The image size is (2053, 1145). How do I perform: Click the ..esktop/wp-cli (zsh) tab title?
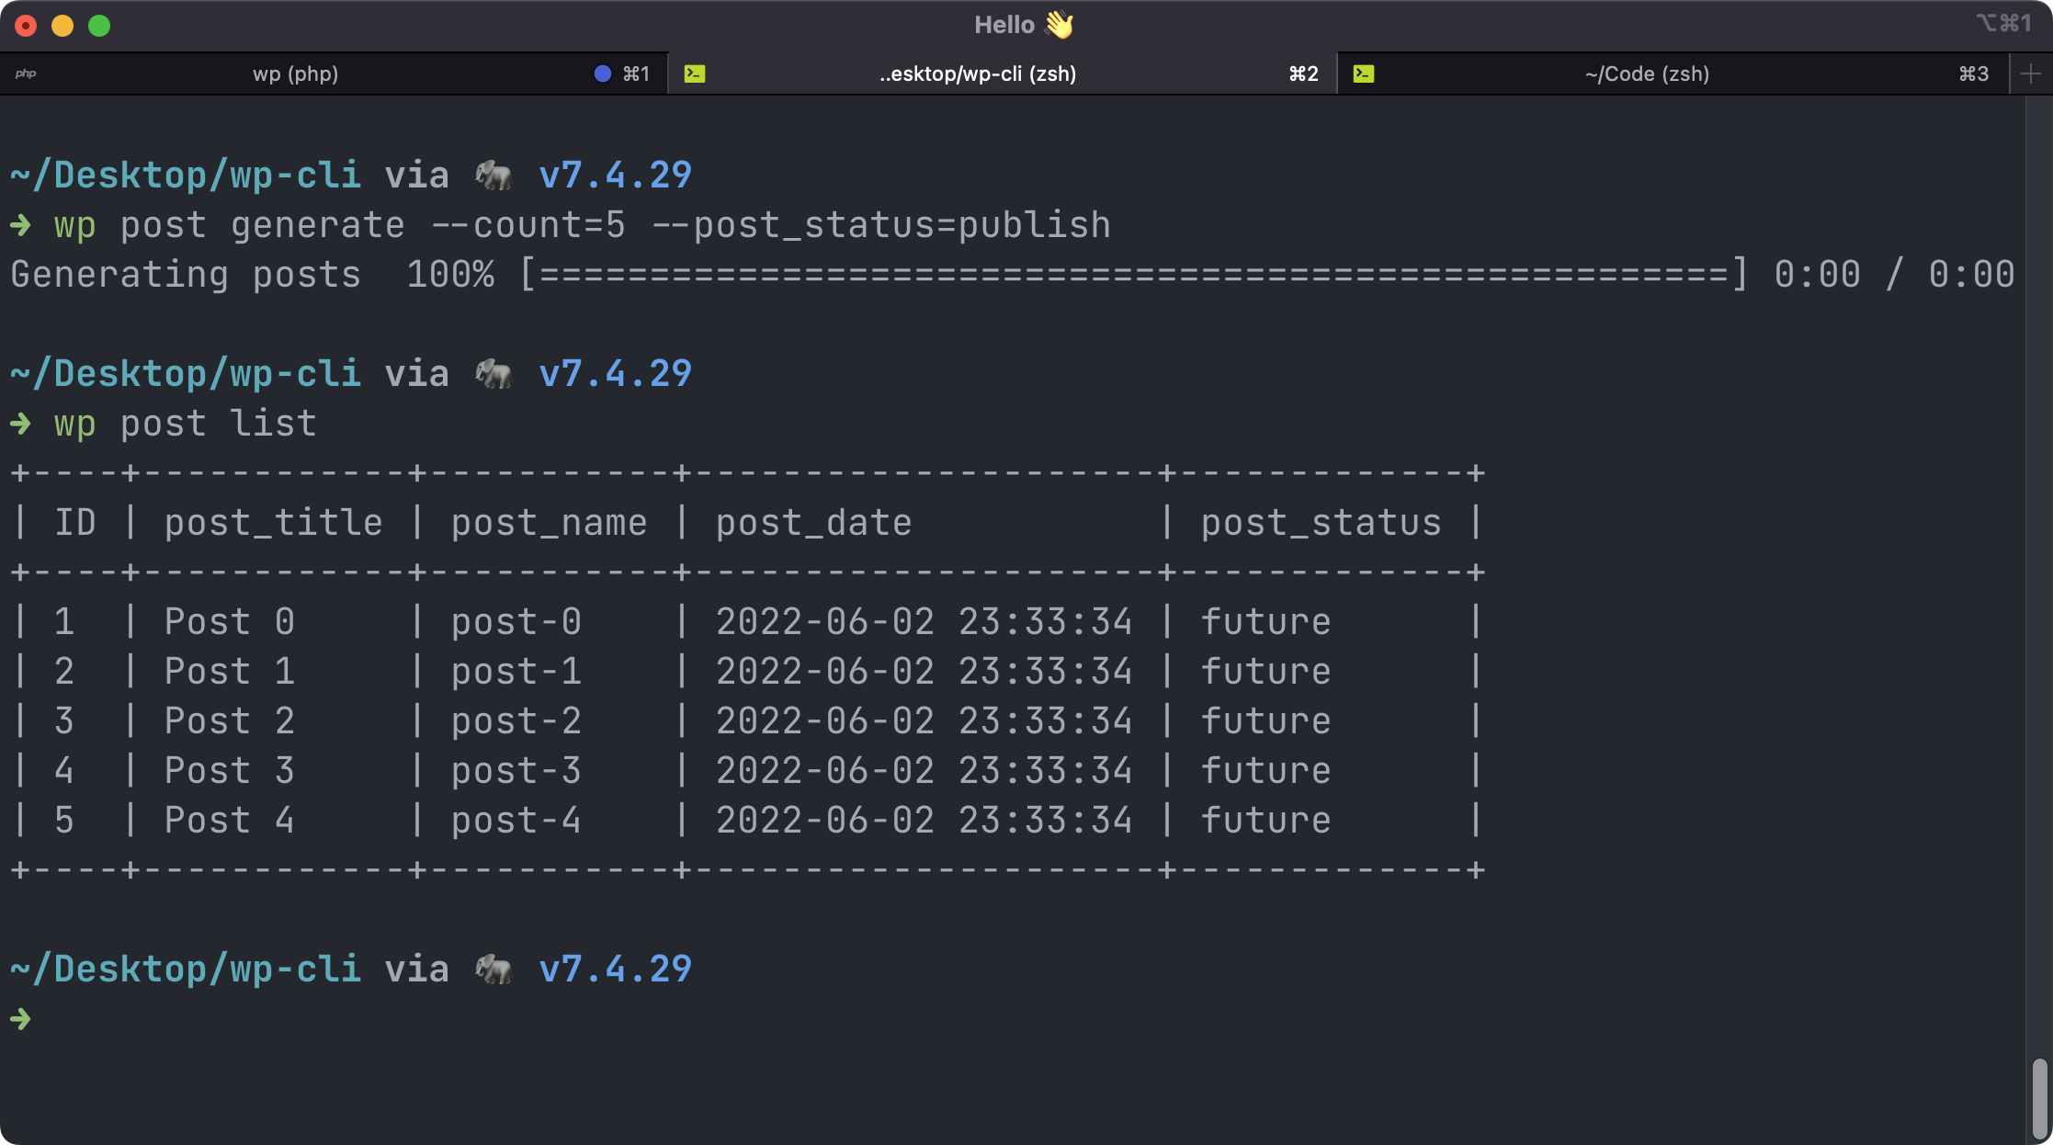[977, 74]
